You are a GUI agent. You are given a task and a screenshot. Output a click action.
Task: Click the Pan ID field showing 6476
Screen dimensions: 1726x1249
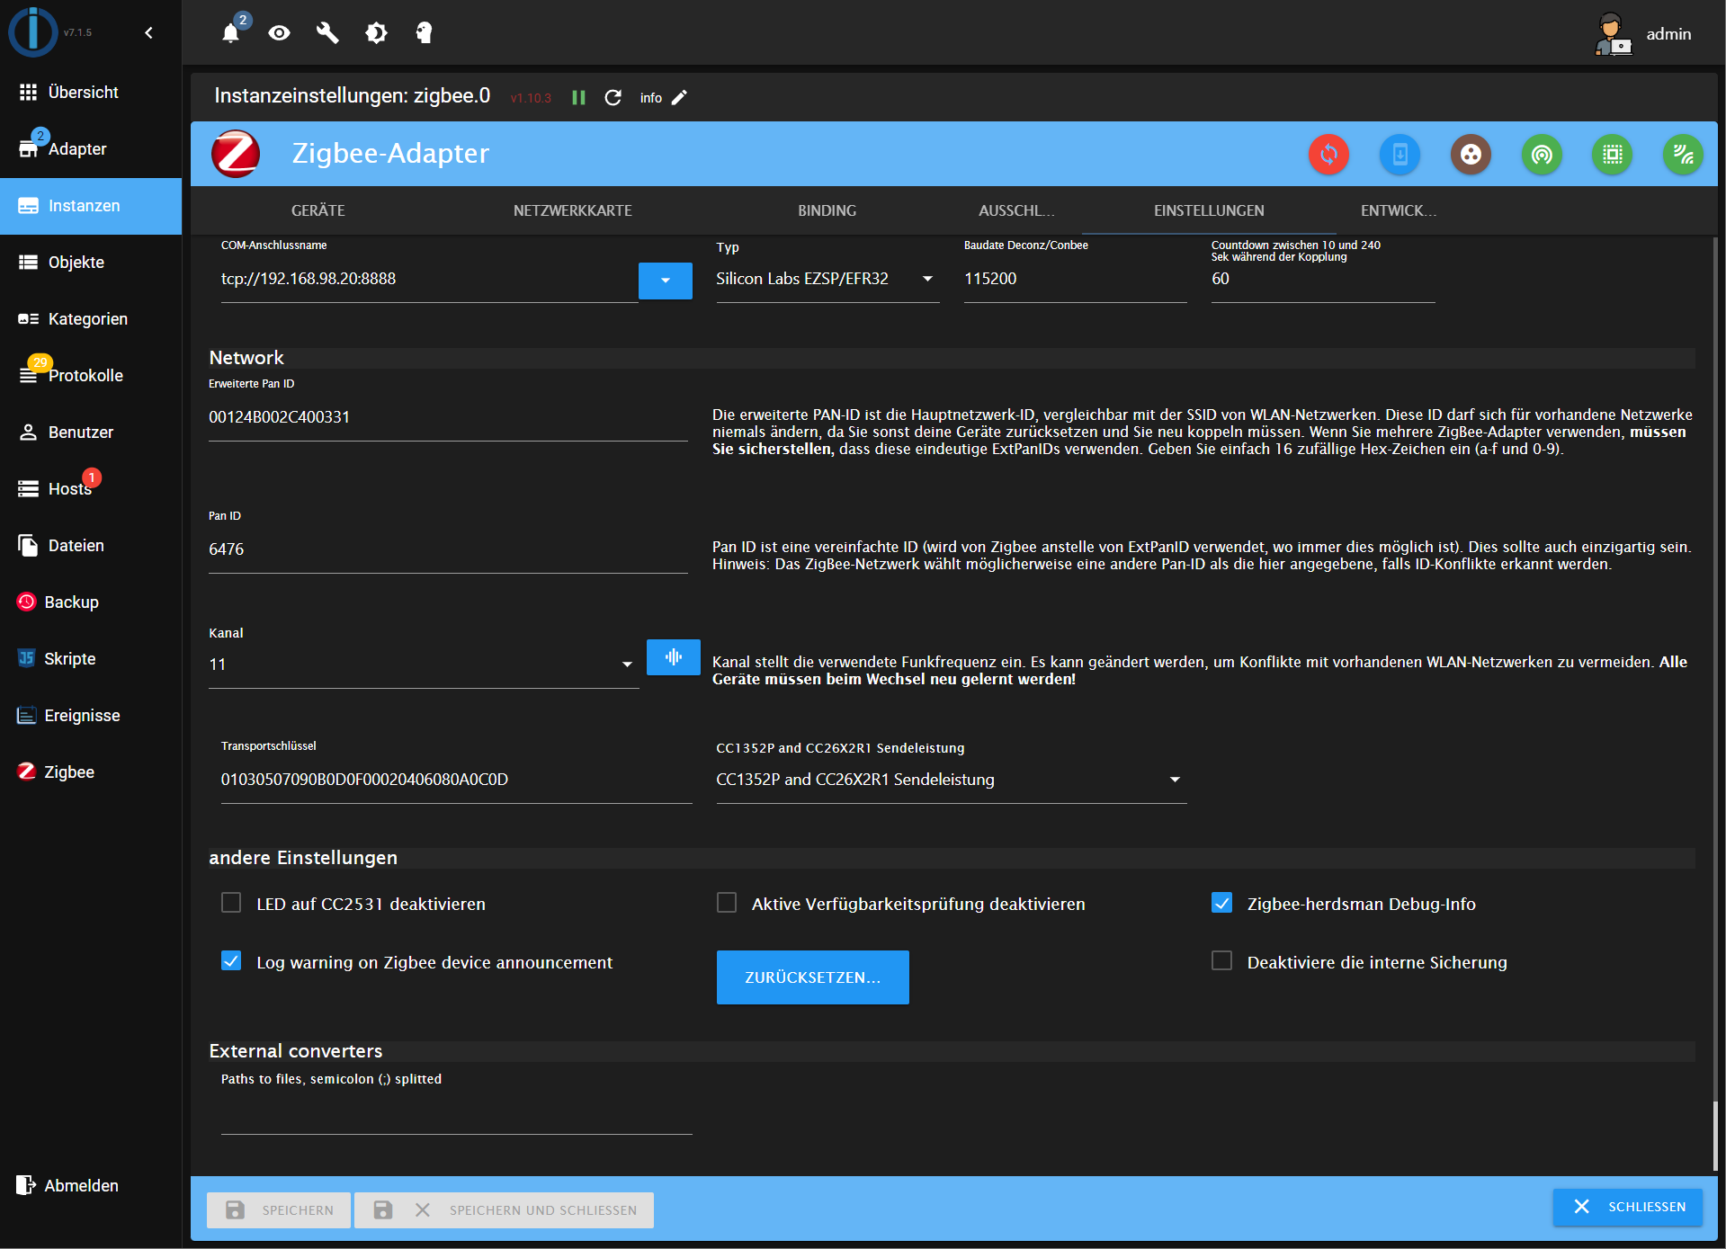click(448, 549)
